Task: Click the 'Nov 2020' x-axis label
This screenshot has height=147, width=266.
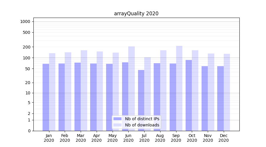Action: click(208, 138)
